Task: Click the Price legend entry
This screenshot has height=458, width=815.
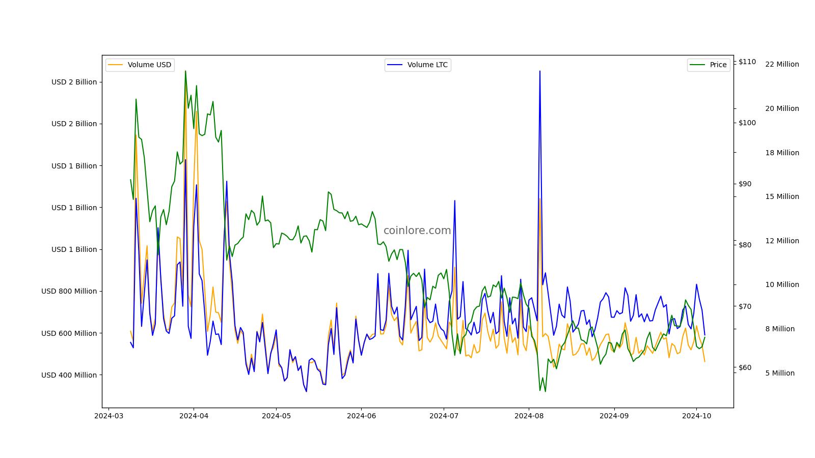Action: click(x=709, y=65)
